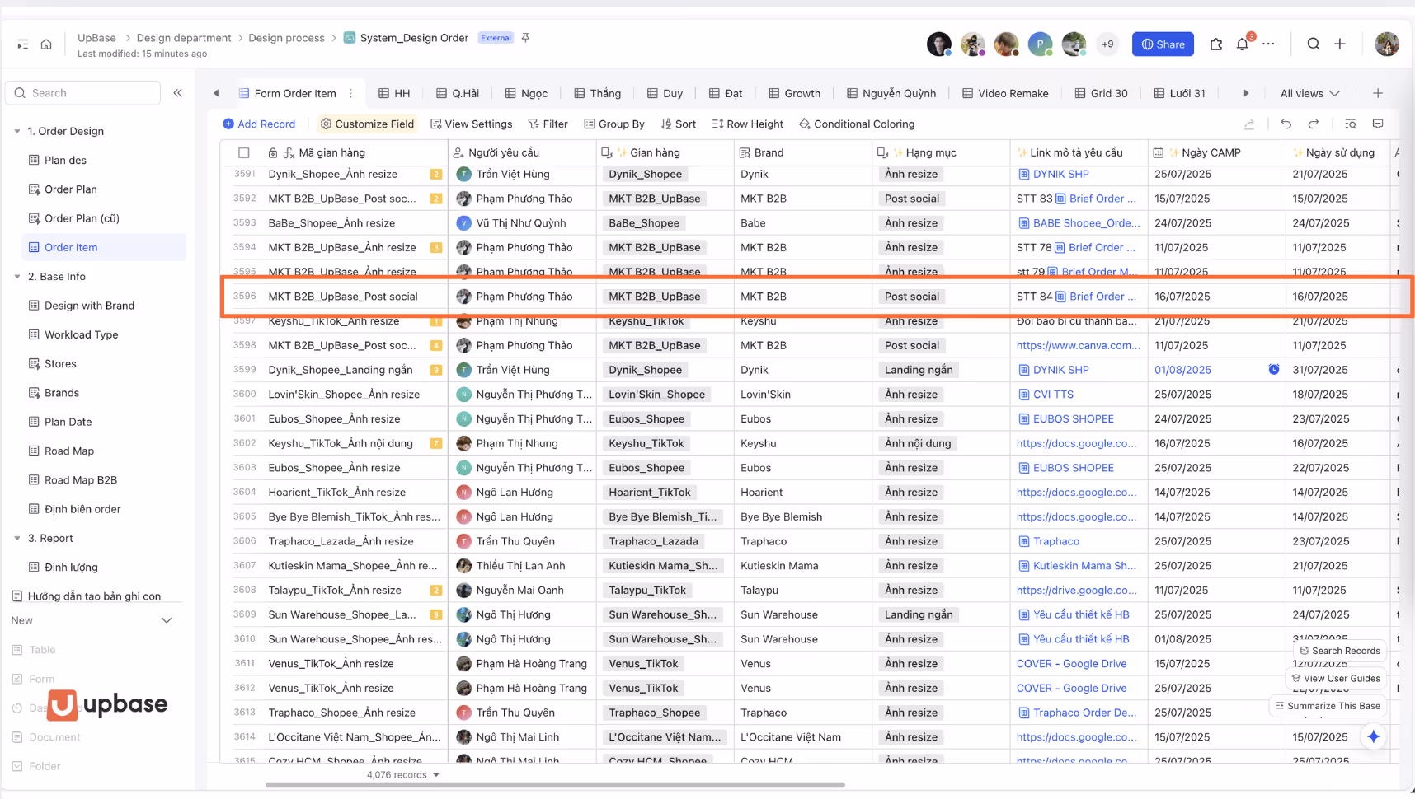Click the share-view arrow icon in toolbar
Viewport: 1415px width, 799px height.
[1249, 124]
